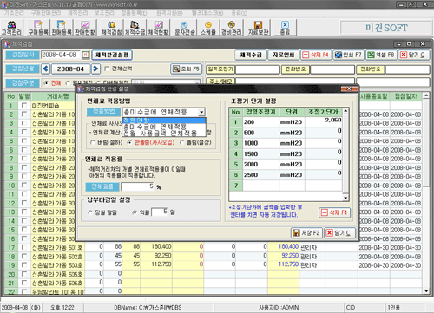The width and height of the screenshot is (434, 313).
Task: Select the 익월 next-month due date radio
Action: [x=135, y=212]
